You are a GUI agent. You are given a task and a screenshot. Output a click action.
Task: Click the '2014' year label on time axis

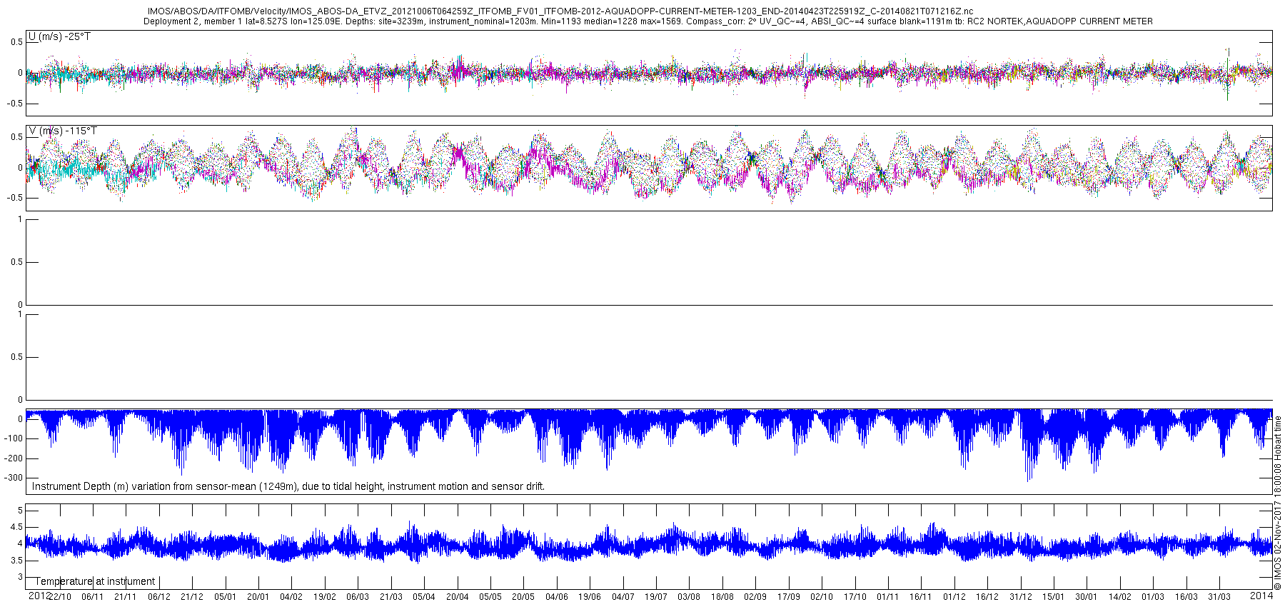click(x=1261, y=596)
